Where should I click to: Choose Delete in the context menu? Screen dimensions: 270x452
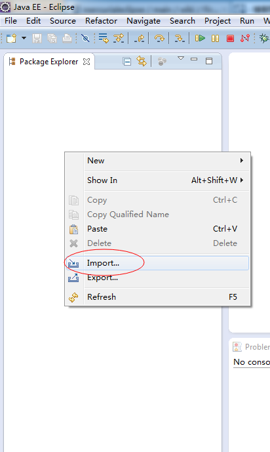pyautogui.click(x=157, y=243)
